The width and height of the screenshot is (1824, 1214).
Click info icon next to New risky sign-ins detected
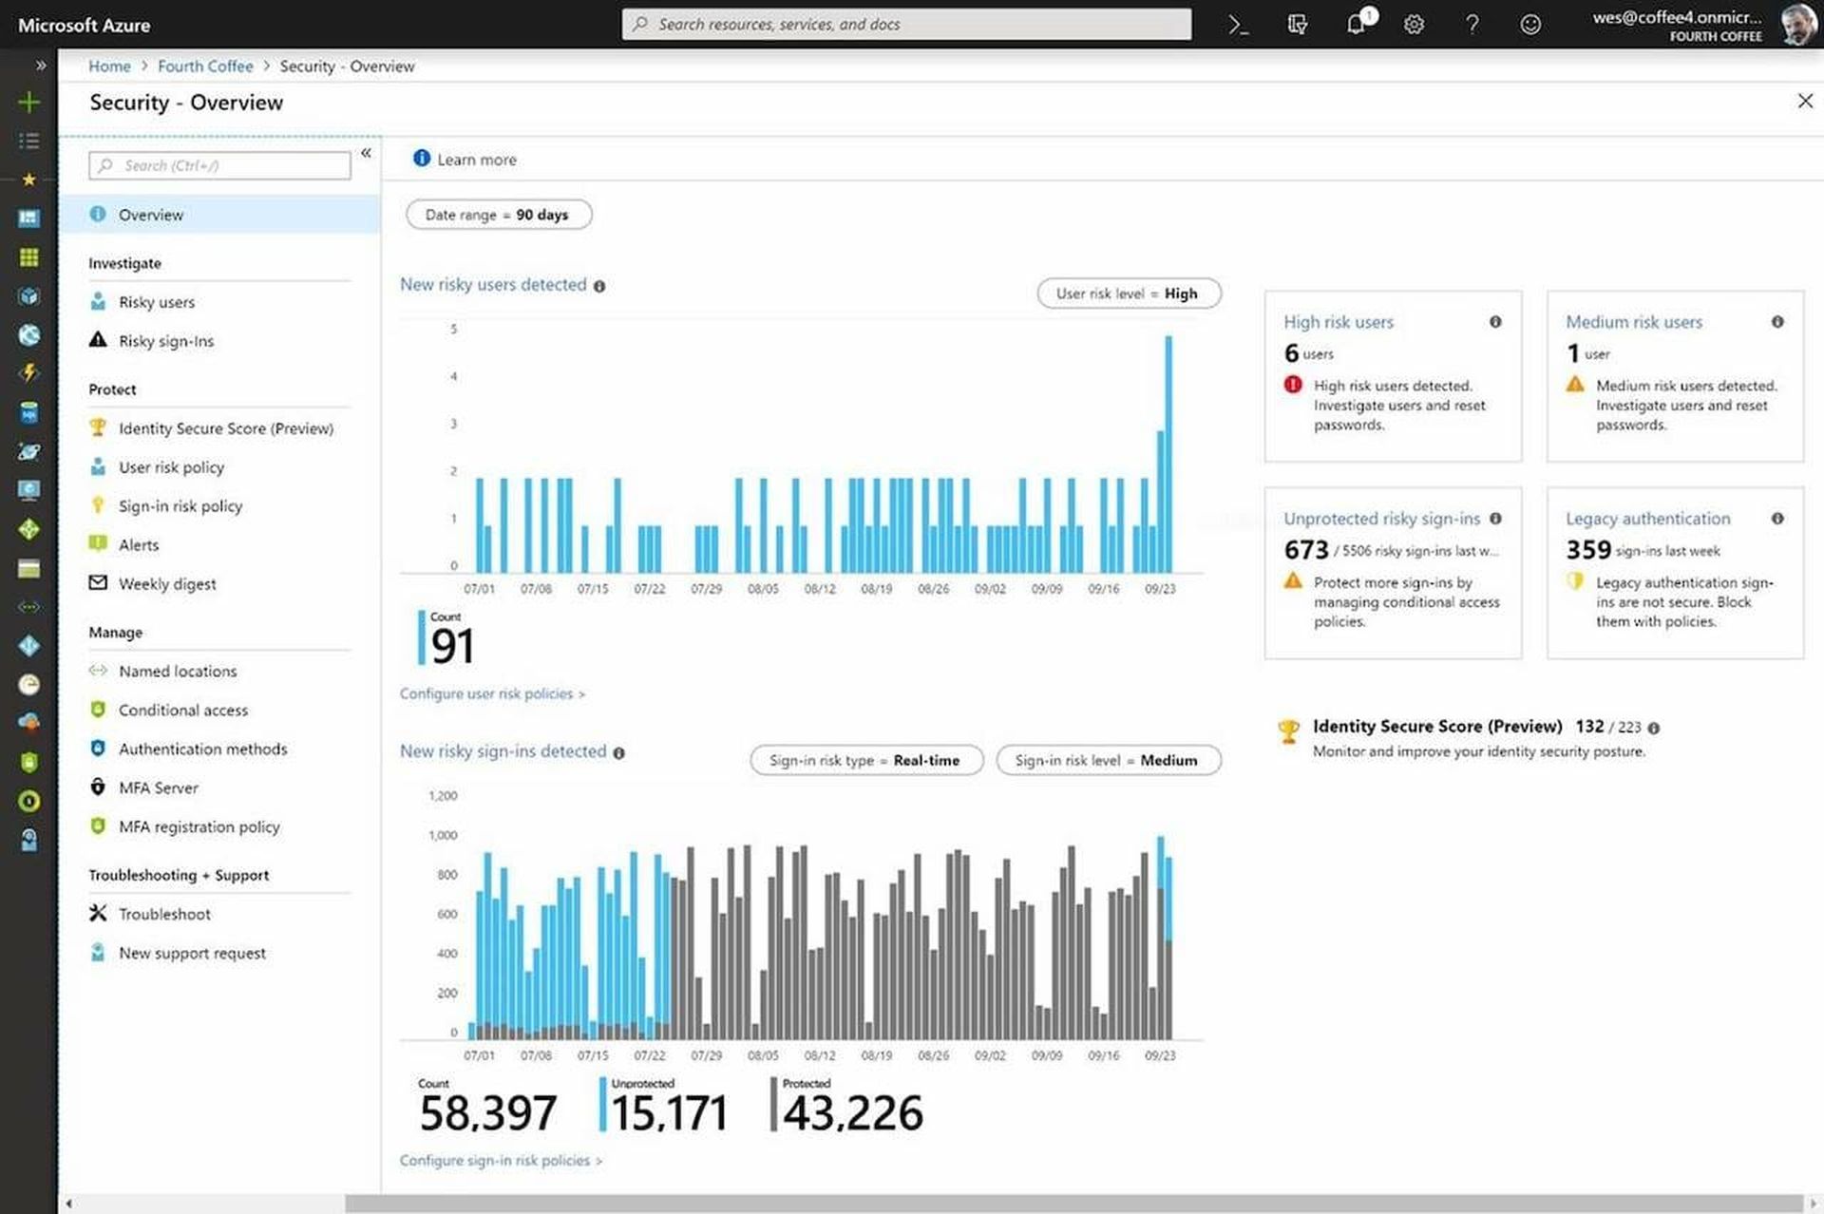click(618, 753)
